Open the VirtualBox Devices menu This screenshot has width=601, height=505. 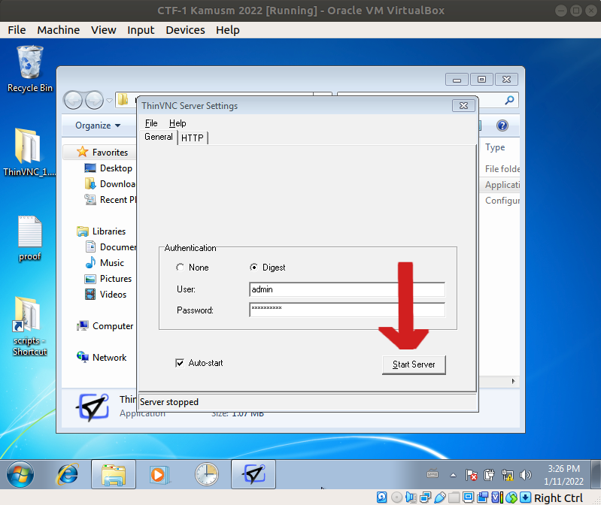(185, 30)
